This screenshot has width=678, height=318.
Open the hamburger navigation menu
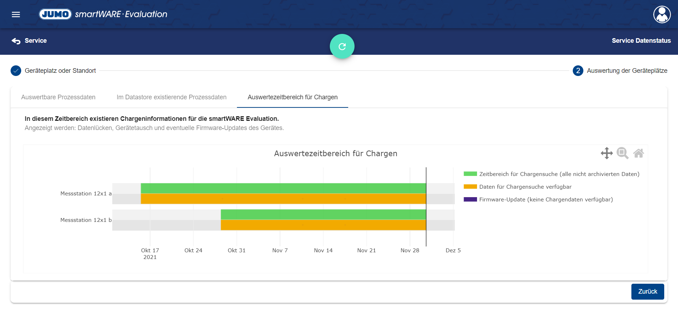point(16,14)
